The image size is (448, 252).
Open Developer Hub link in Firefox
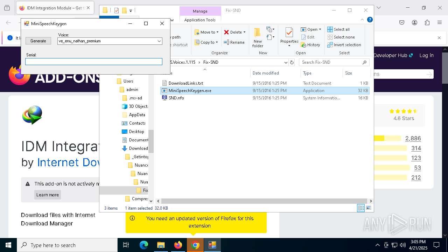pos(393,55)
